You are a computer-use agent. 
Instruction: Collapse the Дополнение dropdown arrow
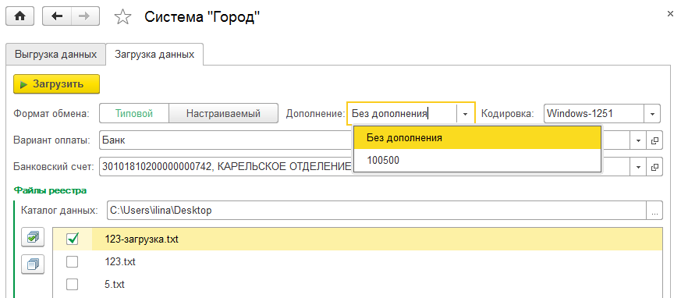point(466,114)
